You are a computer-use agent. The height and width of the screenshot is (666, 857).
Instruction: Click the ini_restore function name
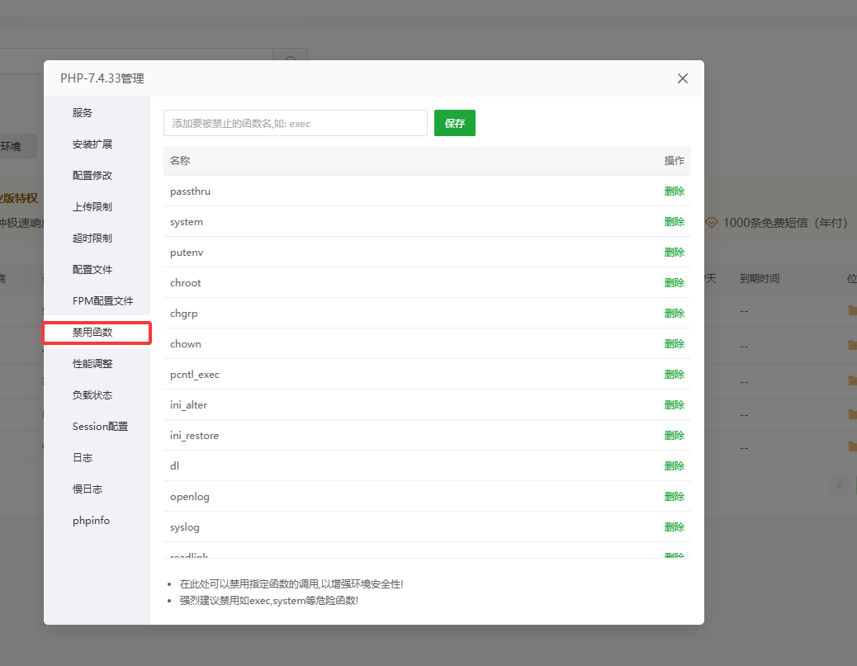pos(194,436)
